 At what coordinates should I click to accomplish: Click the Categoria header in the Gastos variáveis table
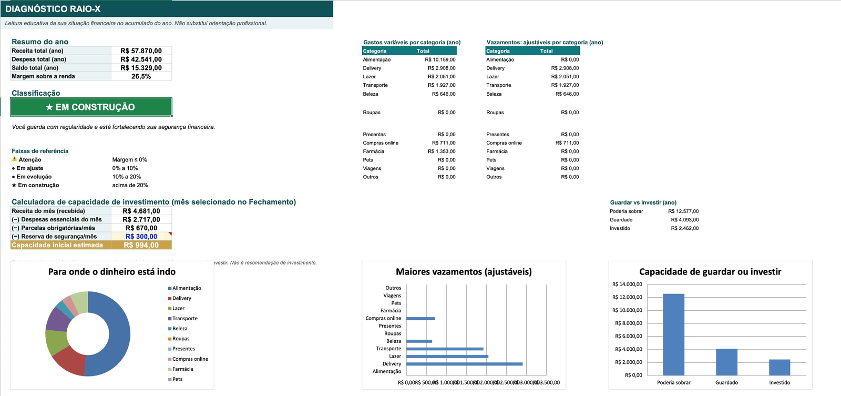[x=375, y=51]
